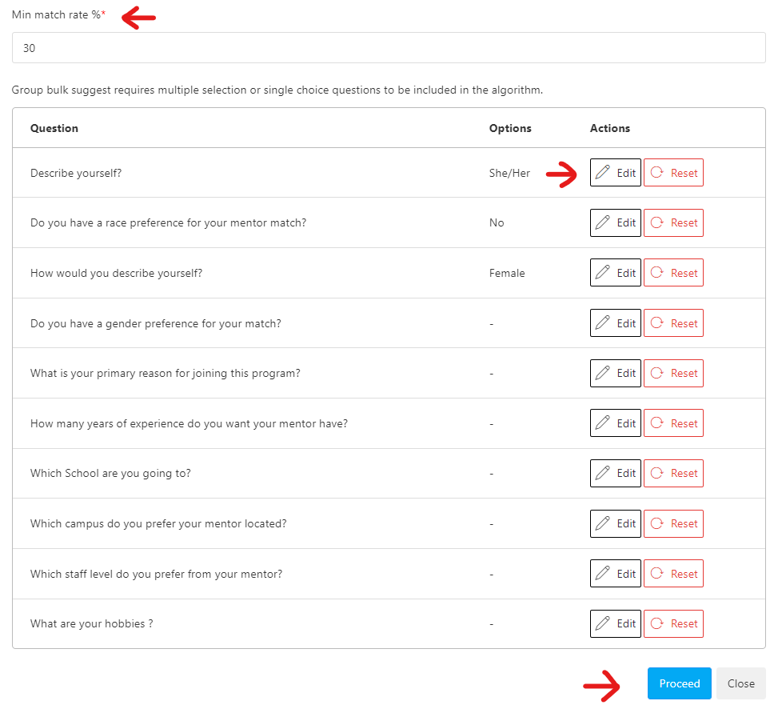
Task: Edit the 'What are your hobbies' question
Action: tap(615, 623)
